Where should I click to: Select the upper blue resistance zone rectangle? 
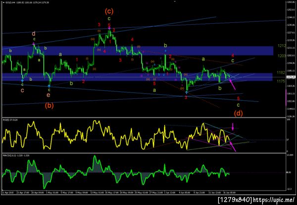(138, 51)
